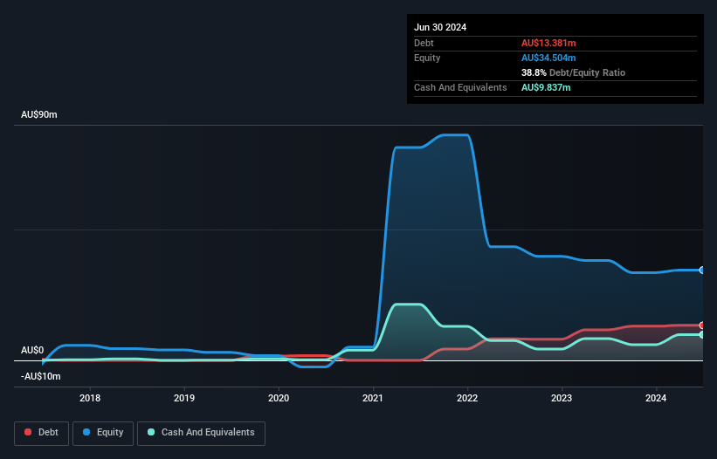Click the AU$0 y-axis label
717x459 pixels.
pos(32,350)
